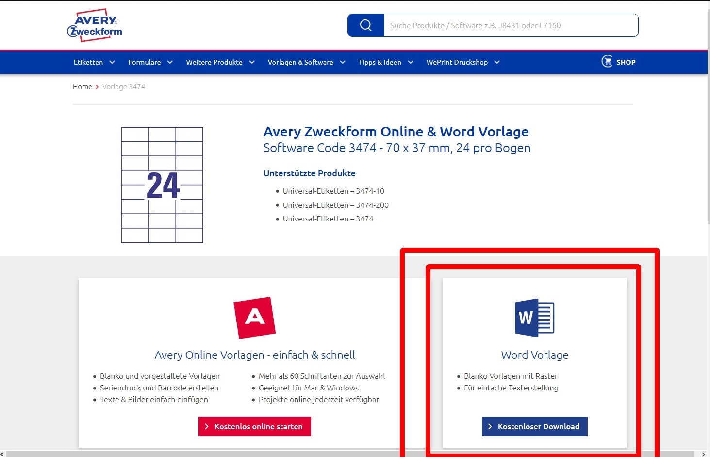Viewport: 710px width, 457px height.
Task: Expand the Vorlagen & Software chevron
Action: [343, 62]
